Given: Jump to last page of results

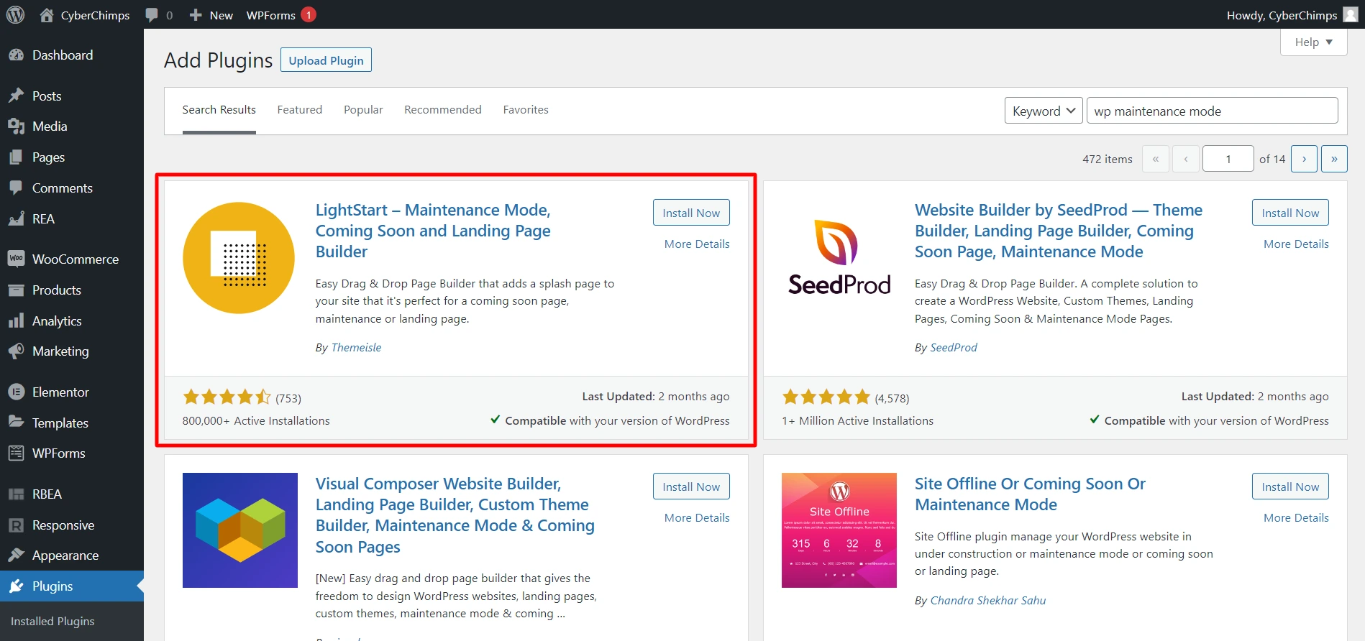Looking at the screenshot, I should click(x=1334, y=159).
